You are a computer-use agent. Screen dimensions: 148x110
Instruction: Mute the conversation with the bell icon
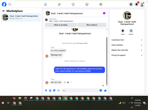[x=123, y=31]
